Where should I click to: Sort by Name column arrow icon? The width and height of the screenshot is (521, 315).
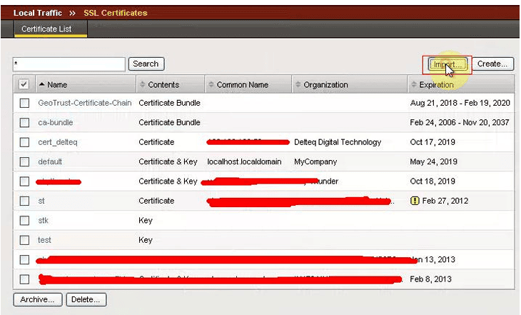click(41, 85)
